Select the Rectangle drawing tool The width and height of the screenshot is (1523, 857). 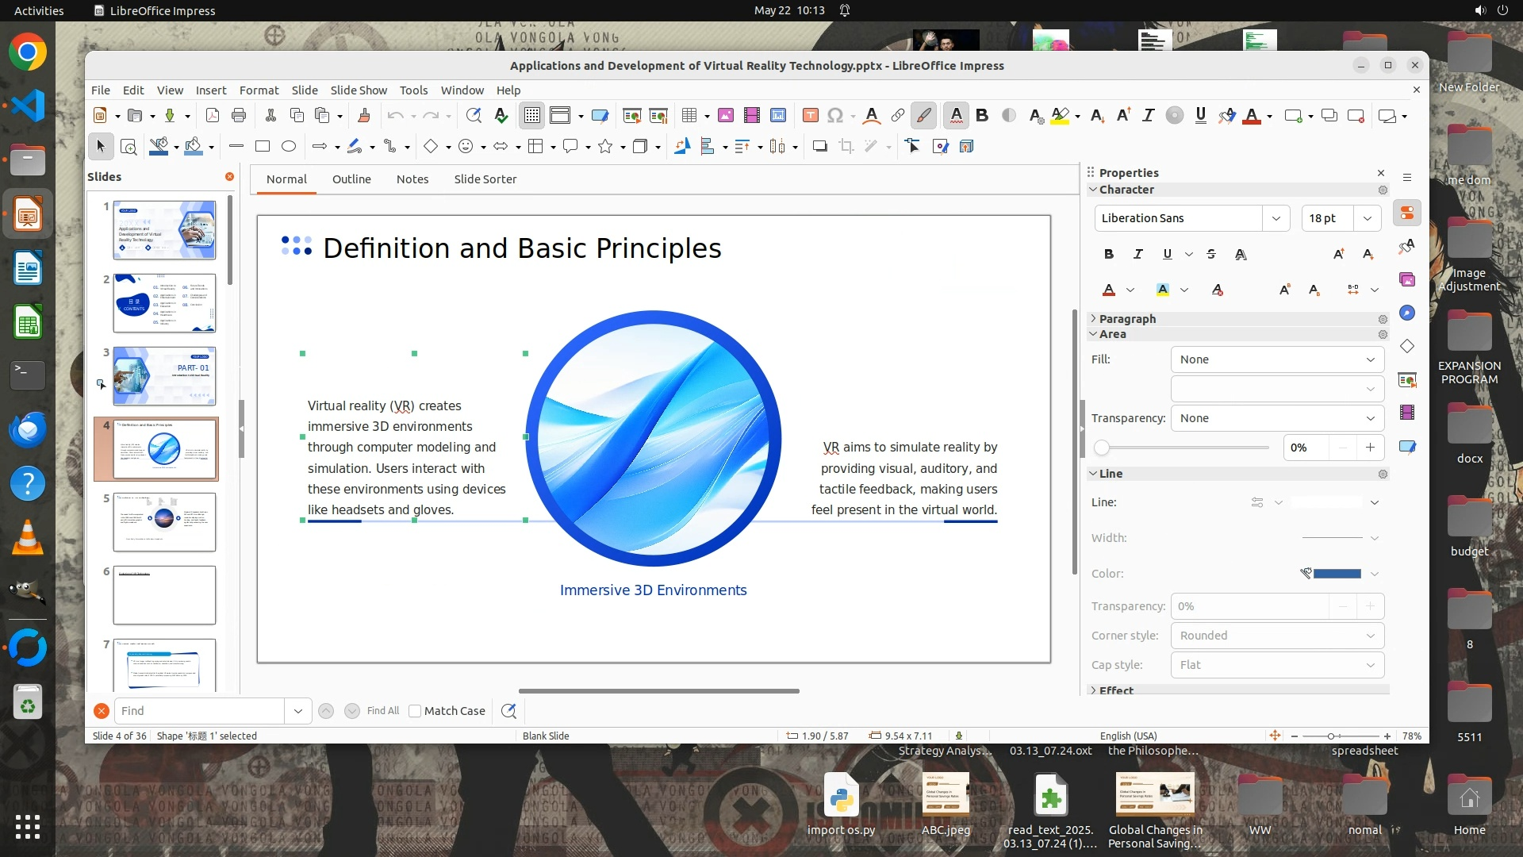pyautogui.click(x=263, y=147)
